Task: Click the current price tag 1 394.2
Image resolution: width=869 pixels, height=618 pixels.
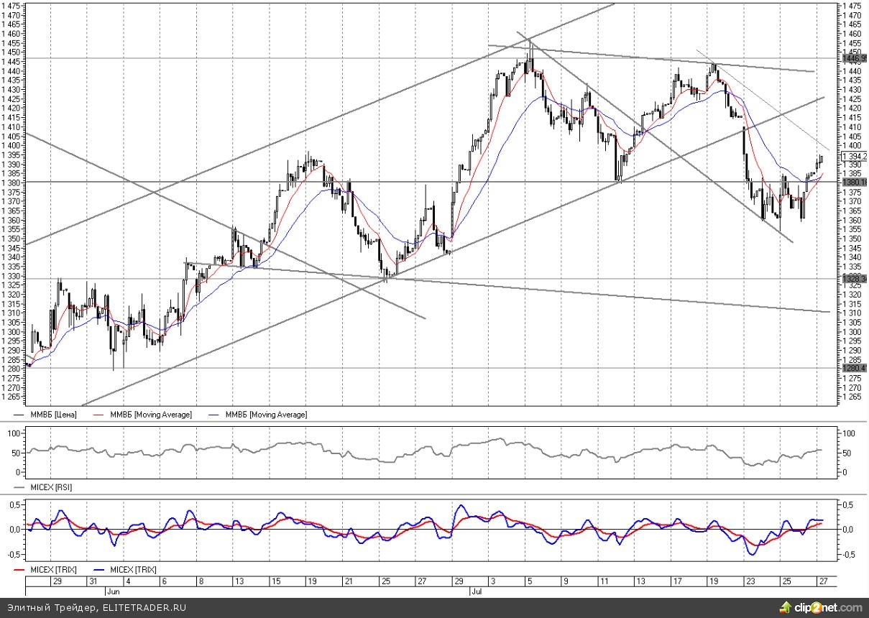Action: pos(854,156)
